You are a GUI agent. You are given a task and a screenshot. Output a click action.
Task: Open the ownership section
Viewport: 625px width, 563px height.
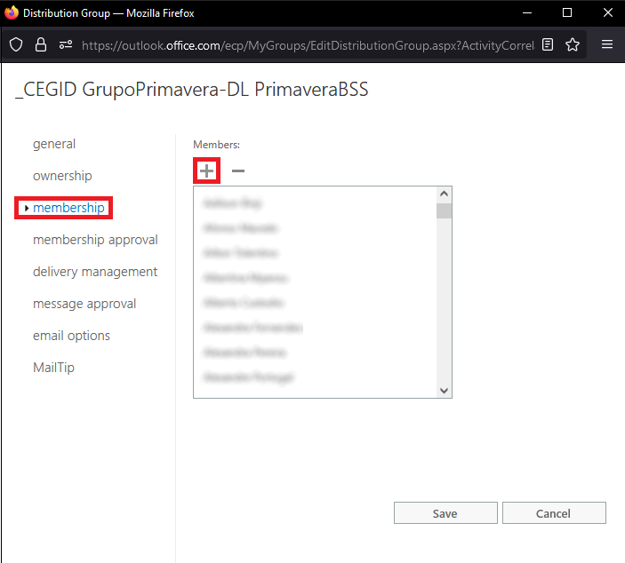pos(62,176)
